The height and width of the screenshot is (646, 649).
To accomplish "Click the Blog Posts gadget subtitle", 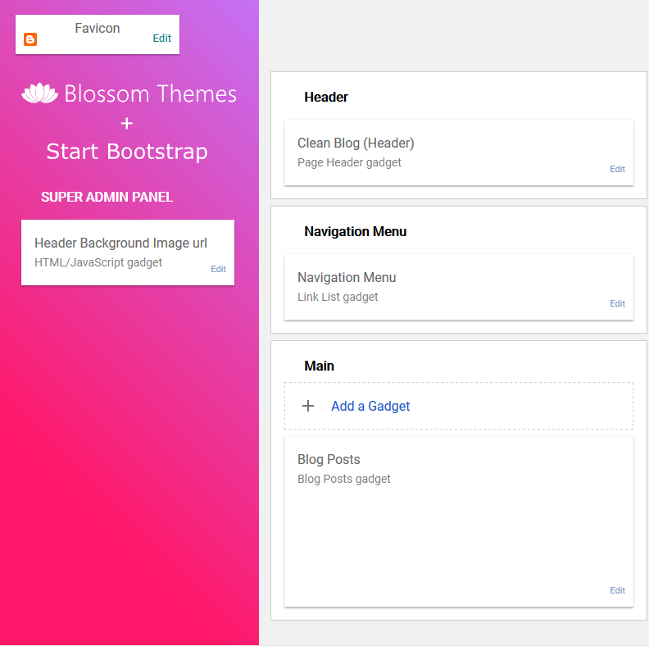I will [x=344, y=479].
